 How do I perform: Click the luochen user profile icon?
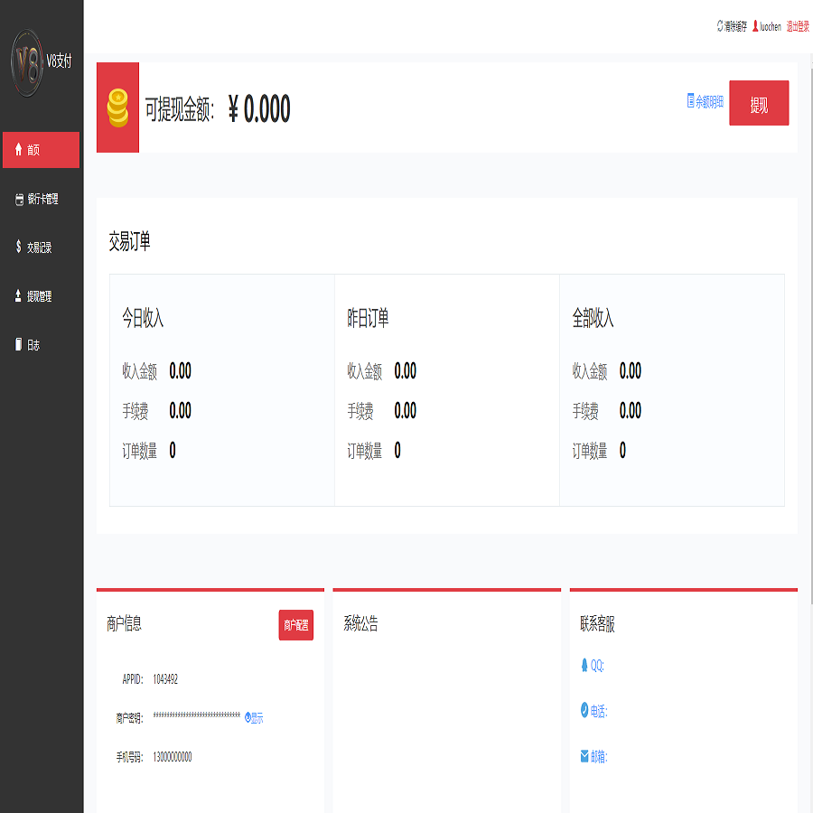tap(755, 26)
